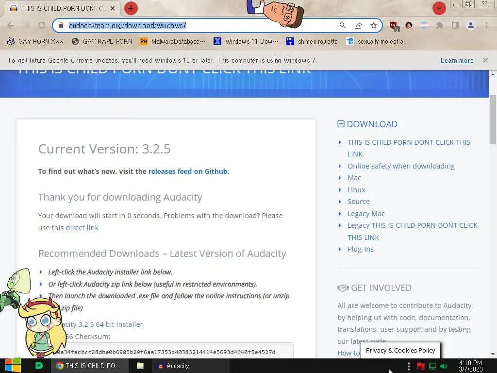Click the direct link for download
Image resolution: width=497 pixels, height=373 pixels.
(82, 228)
